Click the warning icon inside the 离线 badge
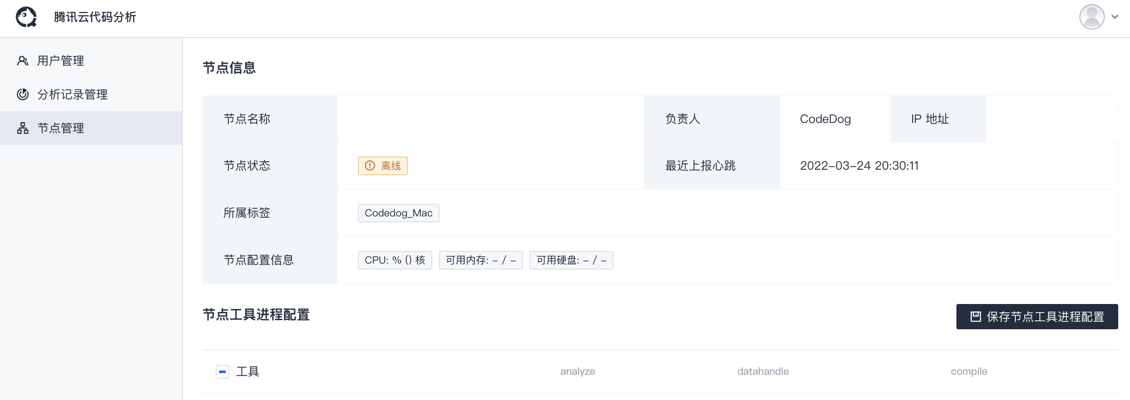The width and height of the screenshot is (1130, 400). click(370, 166)
